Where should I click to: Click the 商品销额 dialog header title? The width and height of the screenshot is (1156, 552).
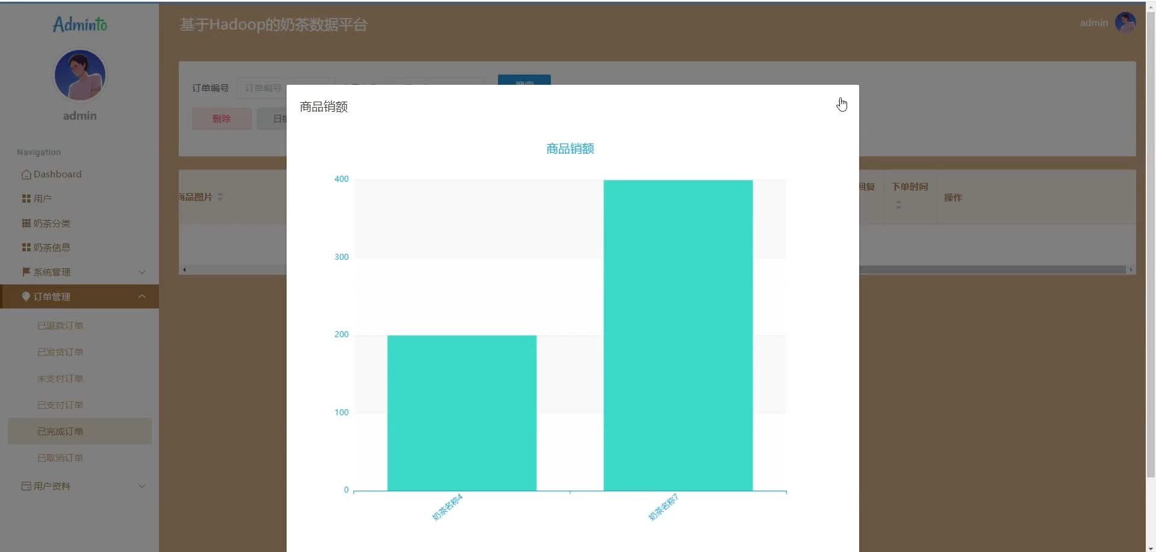[324, 106]
